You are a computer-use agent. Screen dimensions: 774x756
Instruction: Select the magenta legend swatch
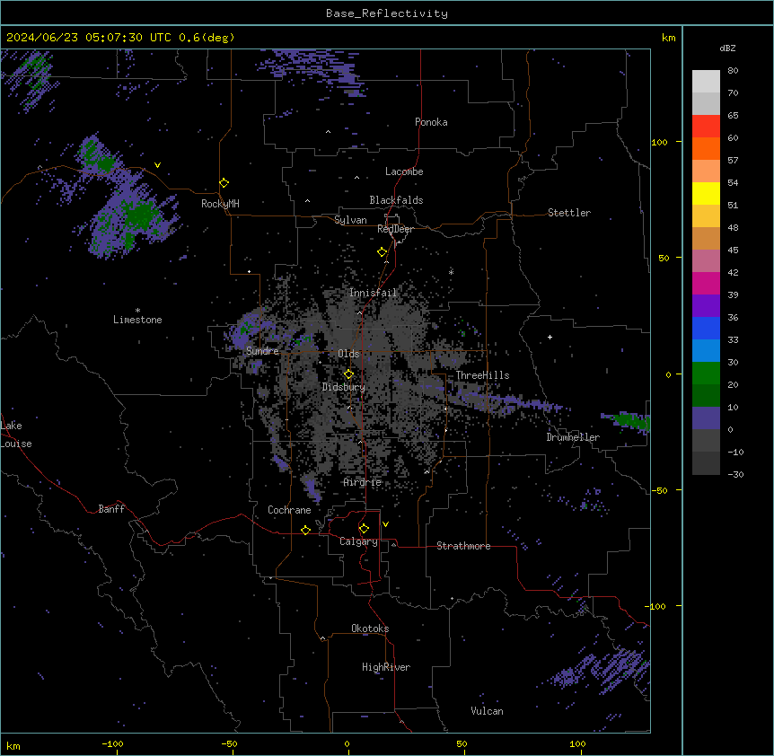(706, 283)
